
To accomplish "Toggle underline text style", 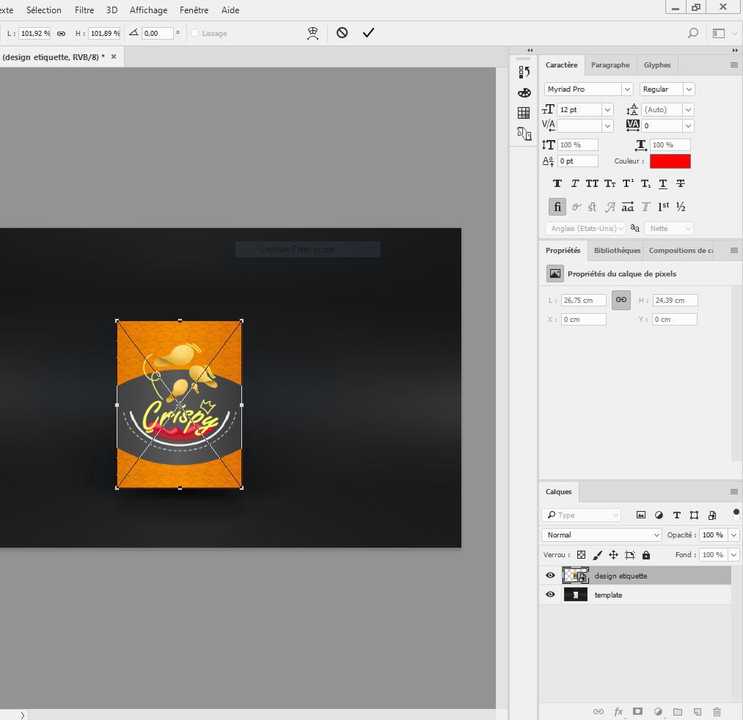I will (x=663, y=184).
